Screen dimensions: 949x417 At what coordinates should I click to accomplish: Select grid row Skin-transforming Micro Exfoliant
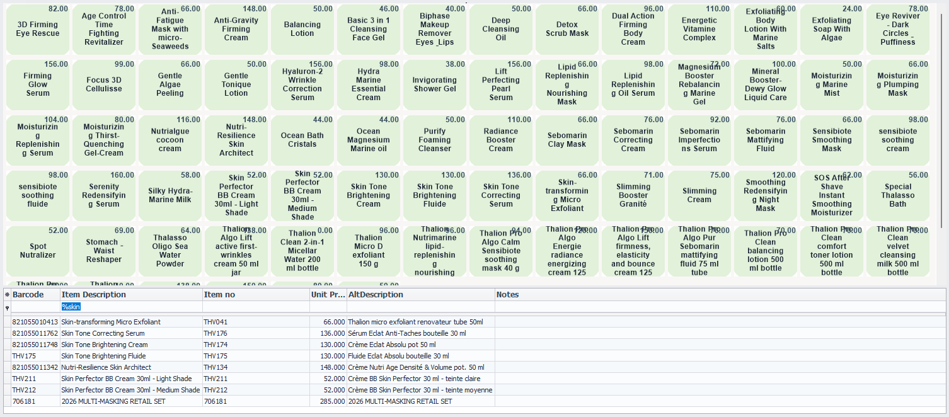[474, 322]
